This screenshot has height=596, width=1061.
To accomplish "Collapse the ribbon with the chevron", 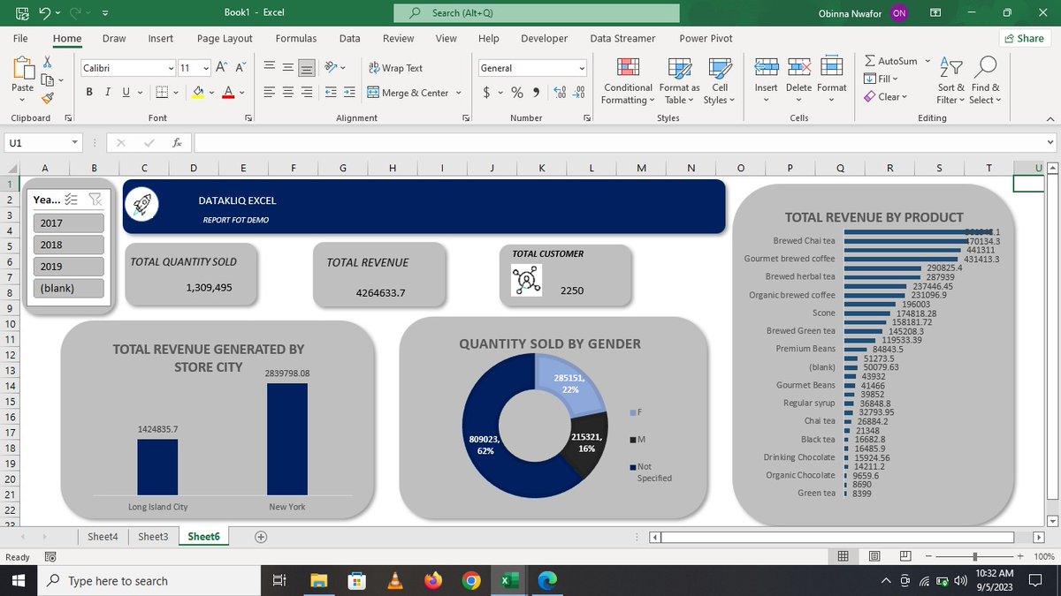I will (x=1050, y=118).
